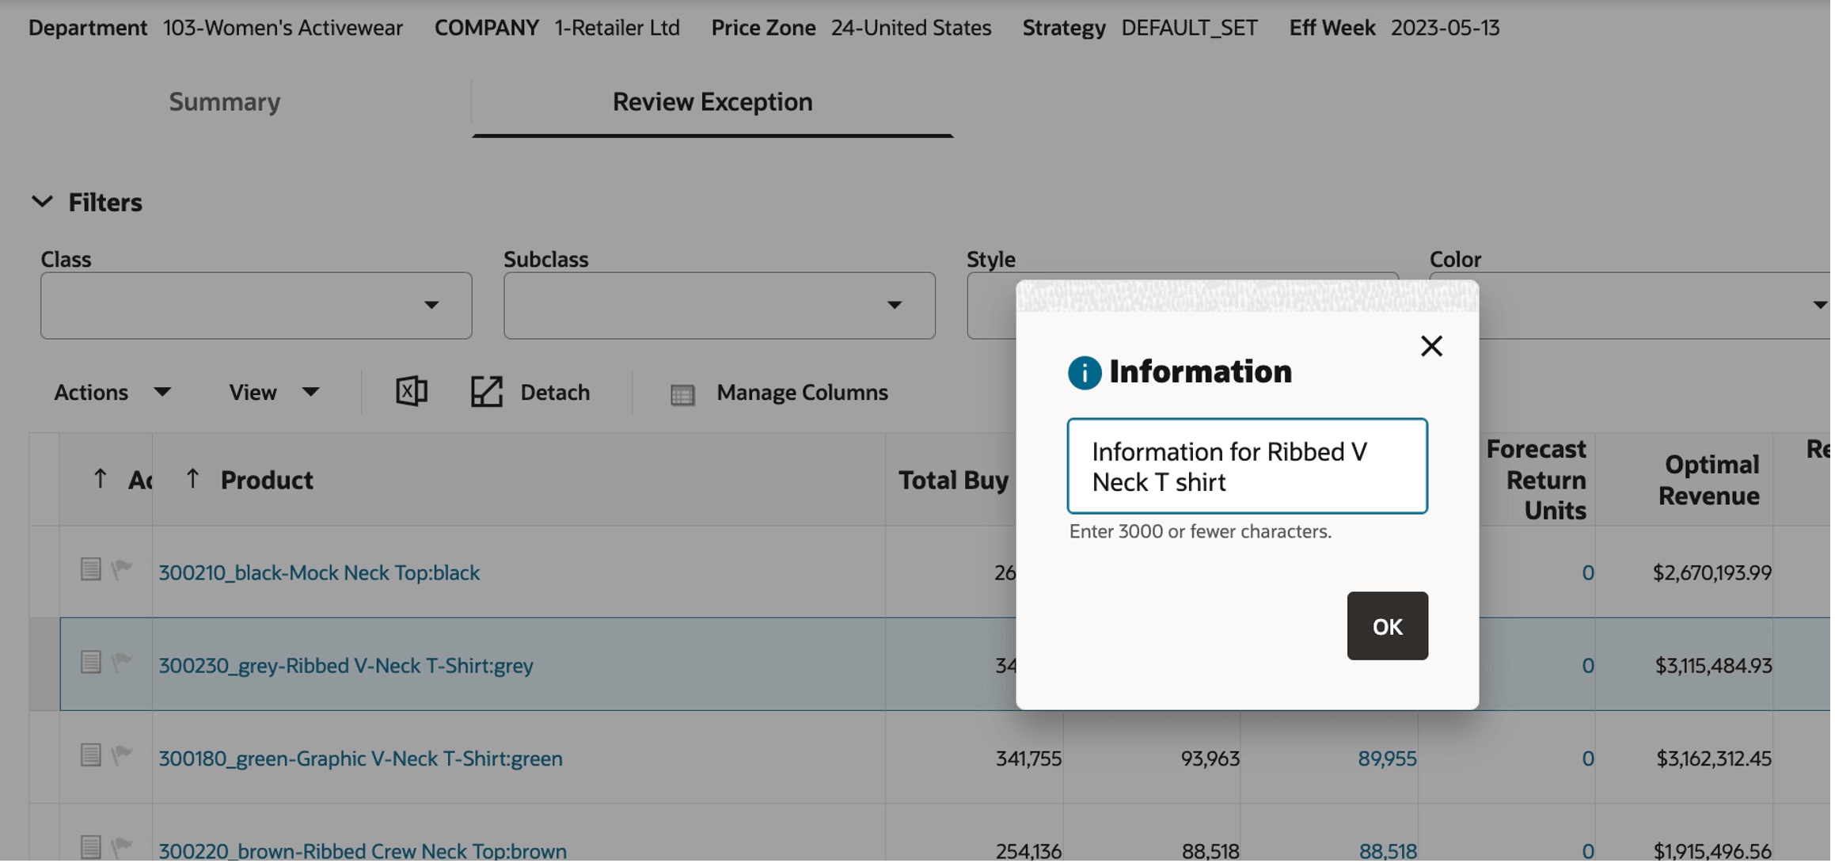The width and height of the screenshot is (1835, 863).
Task: Select the Review Exception tab
Action: click(714, 102)
